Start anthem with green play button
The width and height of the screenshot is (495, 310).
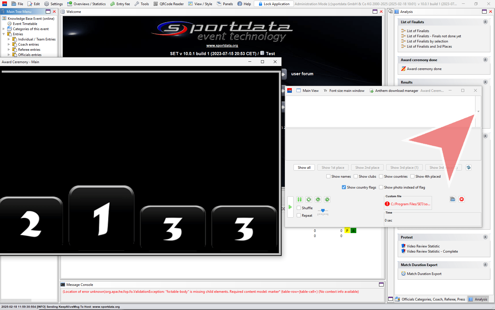click(290, 207)
